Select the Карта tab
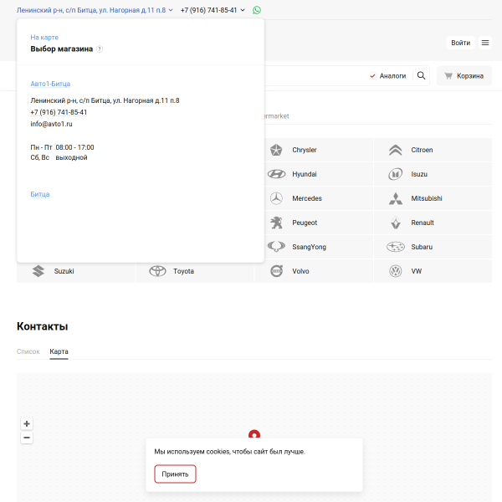Image resolution: width=502 pixels, height=502 pixels. (x=59, y=351)
